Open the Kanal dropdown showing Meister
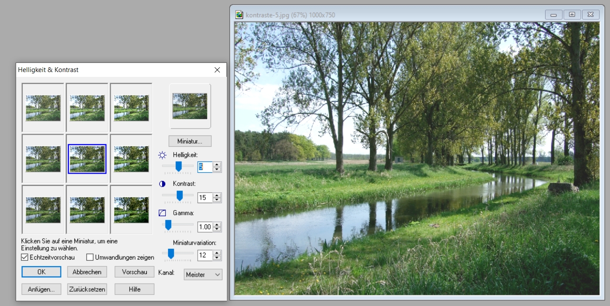Image resolution: width=610 pixels, height=306 pixels. coord(203,274)
